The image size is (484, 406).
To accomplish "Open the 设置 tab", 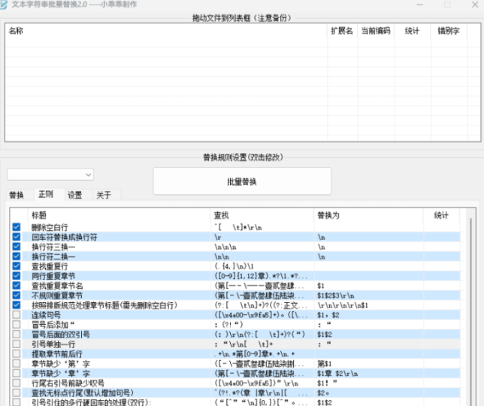I will pyautogui.click(x=74, y=195).
